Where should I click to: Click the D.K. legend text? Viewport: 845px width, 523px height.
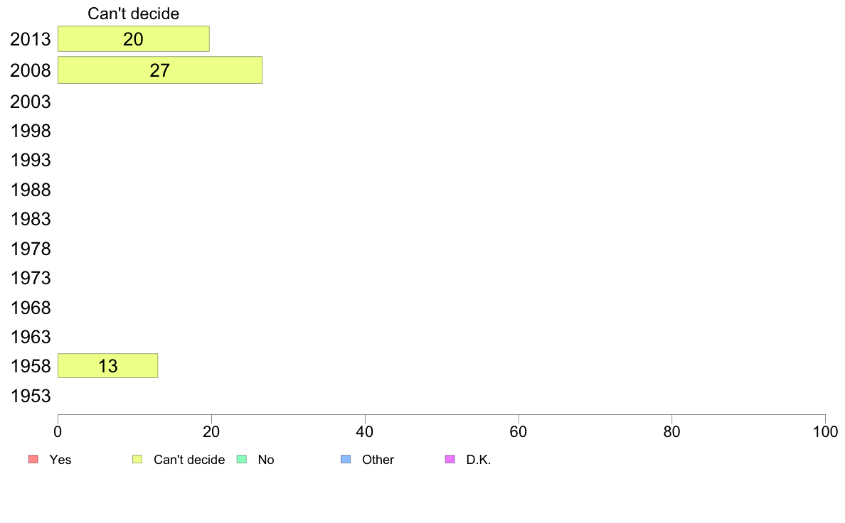pos(479,460)
